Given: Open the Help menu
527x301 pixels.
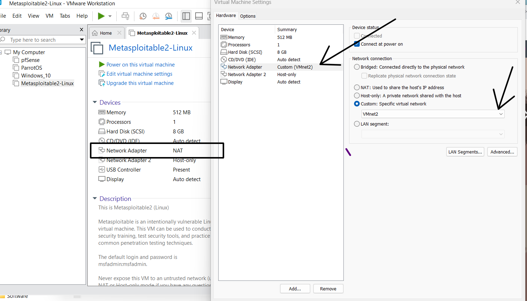Looking at the screenshot, I should coord(82,16).
